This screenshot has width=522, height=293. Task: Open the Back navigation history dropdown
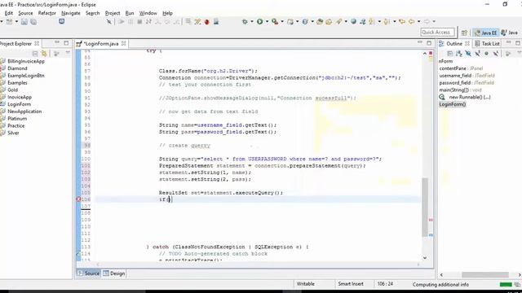[x=418, y=22]
